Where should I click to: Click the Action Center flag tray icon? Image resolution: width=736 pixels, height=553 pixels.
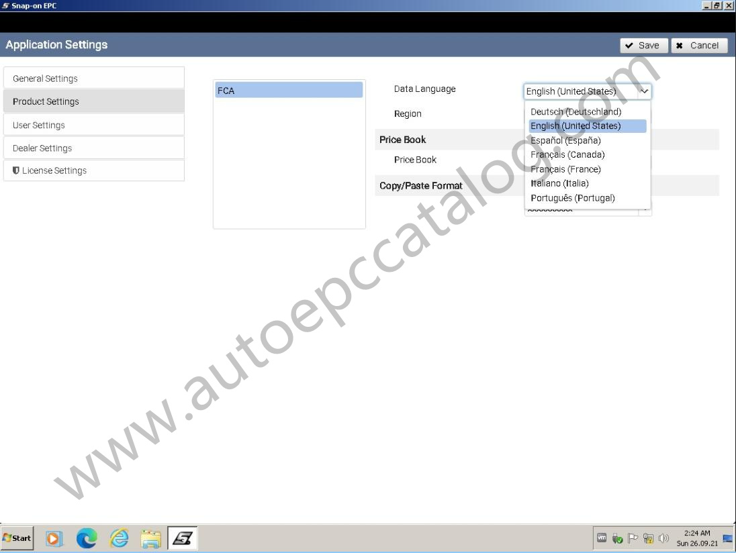coord(633,538)
